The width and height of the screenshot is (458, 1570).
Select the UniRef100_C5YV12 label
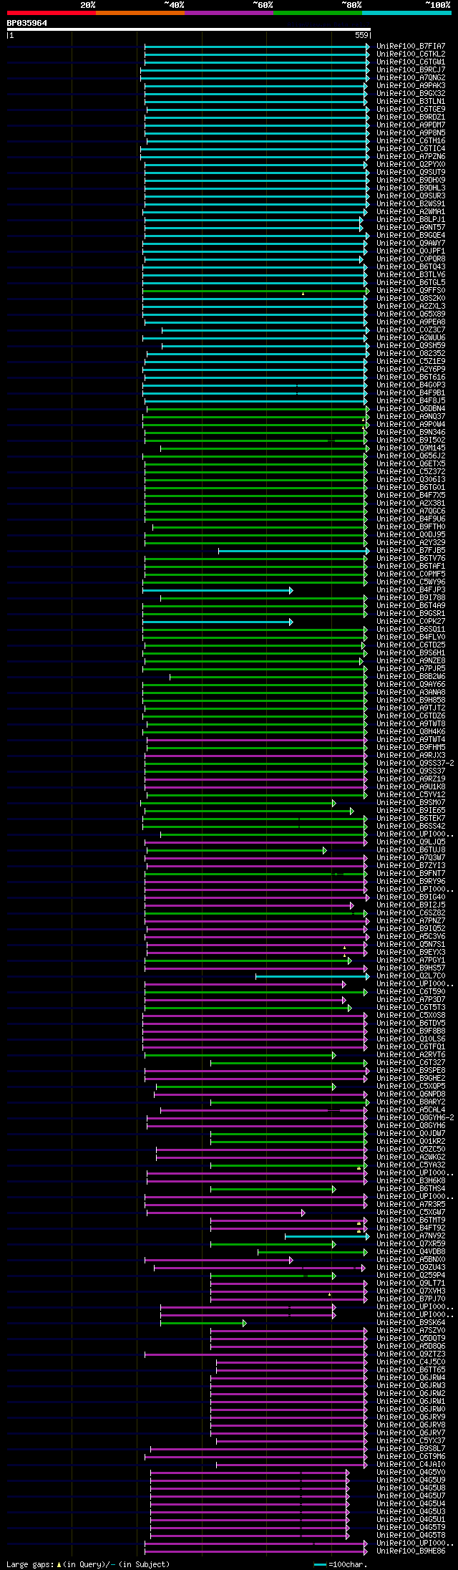coord(411,794)
